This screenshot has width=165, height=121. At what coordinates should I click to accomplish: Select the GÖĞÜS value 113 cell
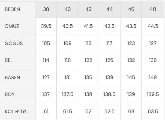pos(88,43)
